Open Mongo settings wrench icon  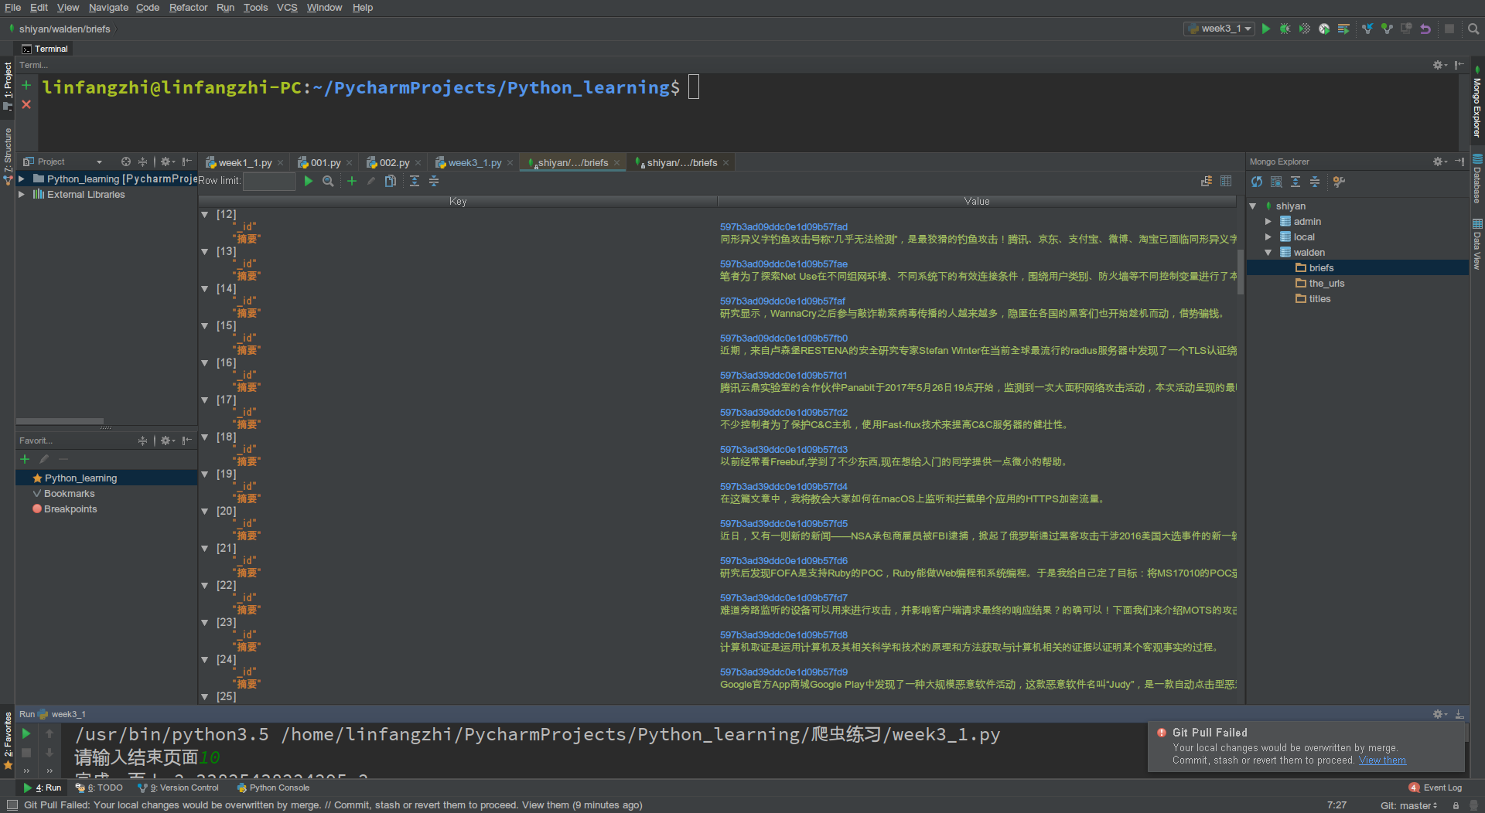[x=1339, y=182]
